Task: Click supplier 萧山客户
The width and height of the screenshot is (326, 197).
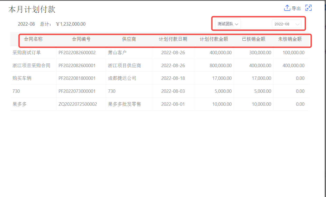Action: [x=117, y=53]
